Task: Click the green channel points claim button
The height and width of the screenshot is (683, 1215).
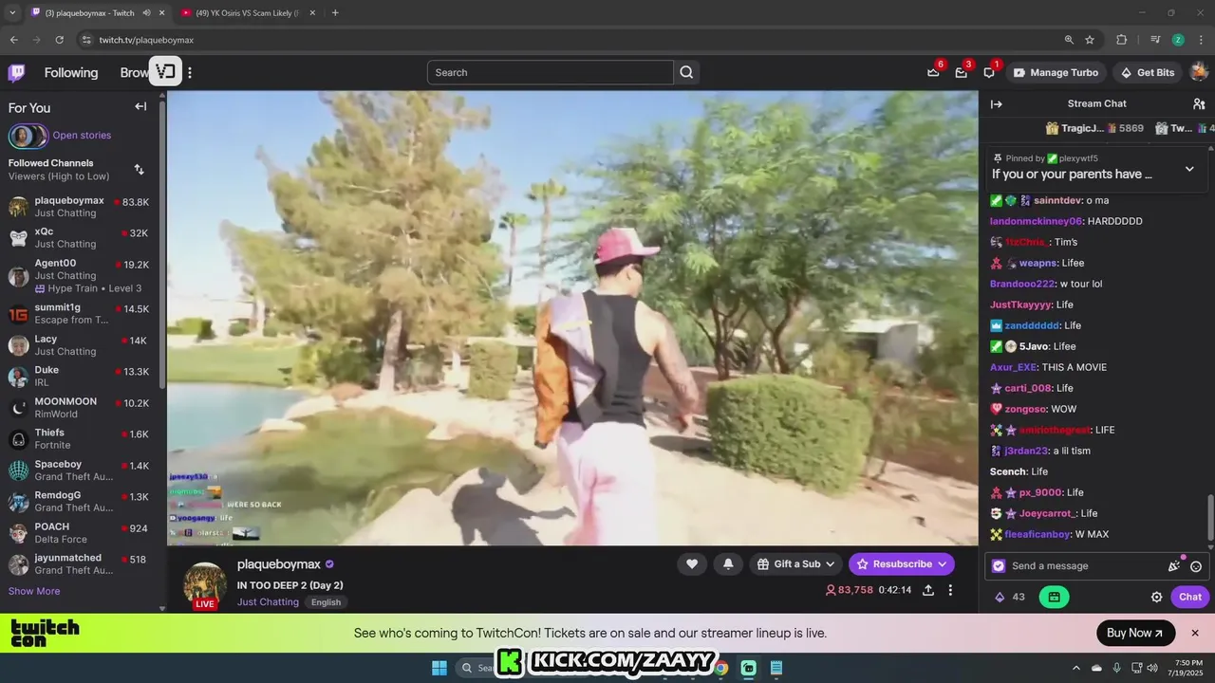Action: tap(1054, 597)
